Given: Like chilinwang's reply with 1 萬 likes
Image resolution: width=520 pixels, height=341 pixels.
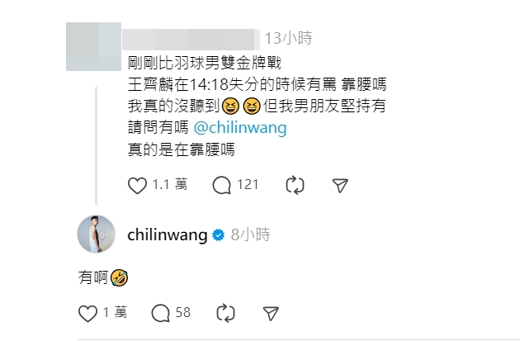Looking at the screenshot, I should tap(87, 313).
